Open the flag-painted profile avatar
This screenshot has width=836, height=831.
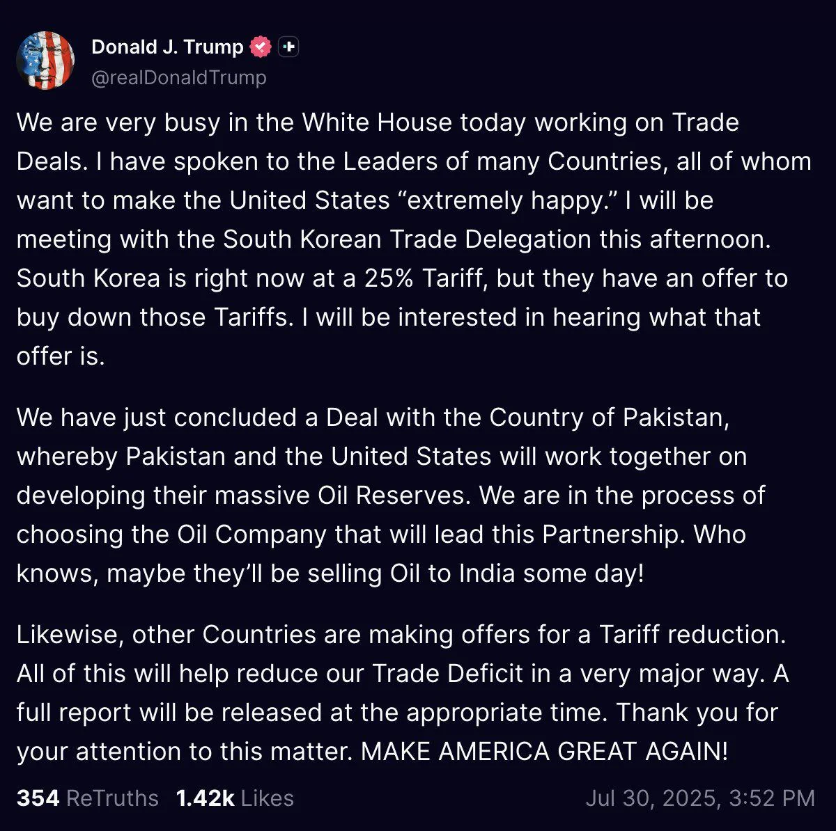(45, 61)
